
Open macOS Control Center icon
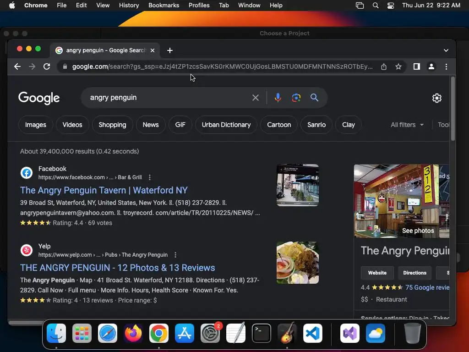[x=391, y=5]
